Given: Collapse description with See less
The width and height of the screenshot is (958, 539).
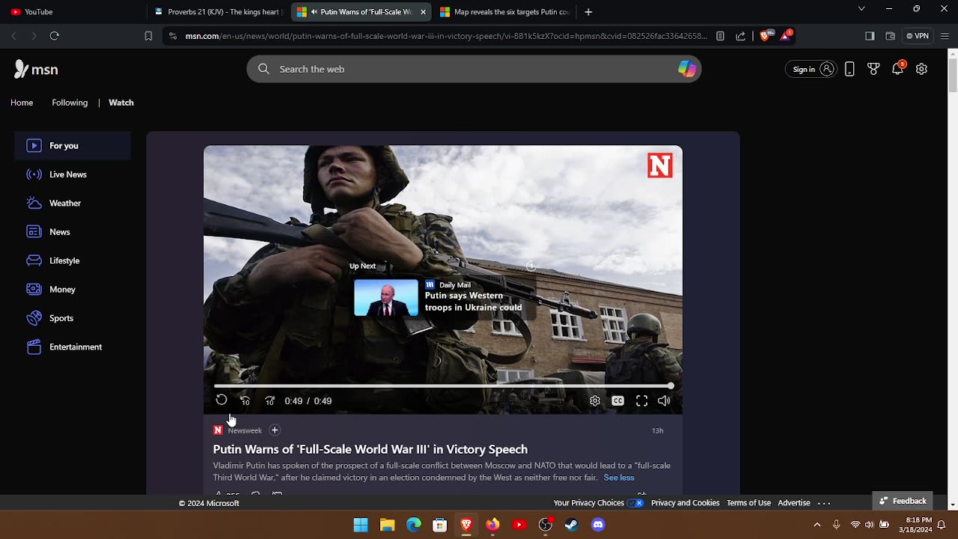Looking at the screenshot, I should (619, 478).
